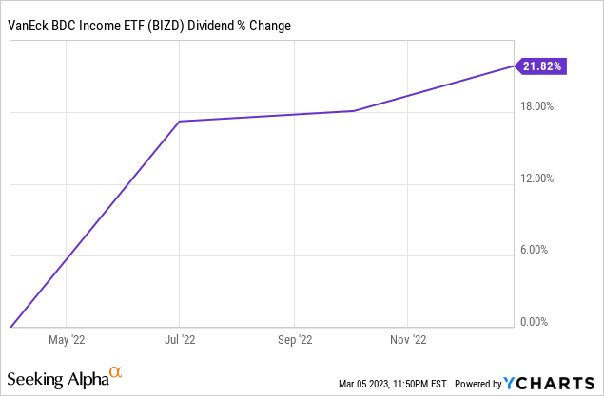Click the line's bend between Sep and Nov

click(x=354, y=111)
